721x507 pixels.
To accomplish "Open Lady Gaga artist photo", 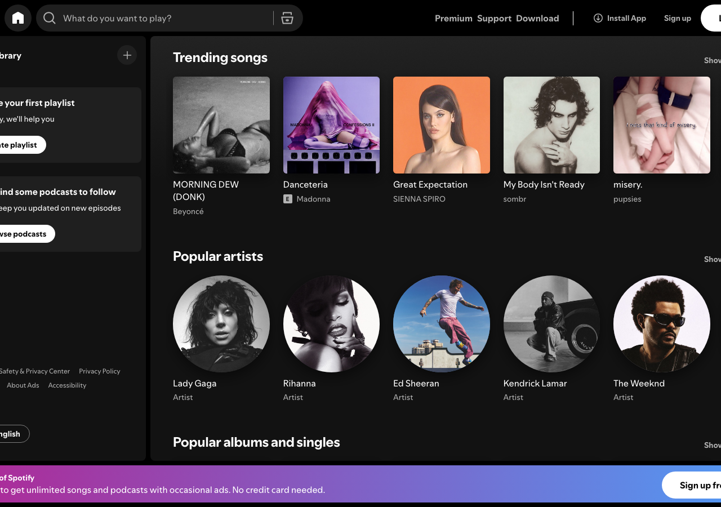I will [x=221, y=324].
